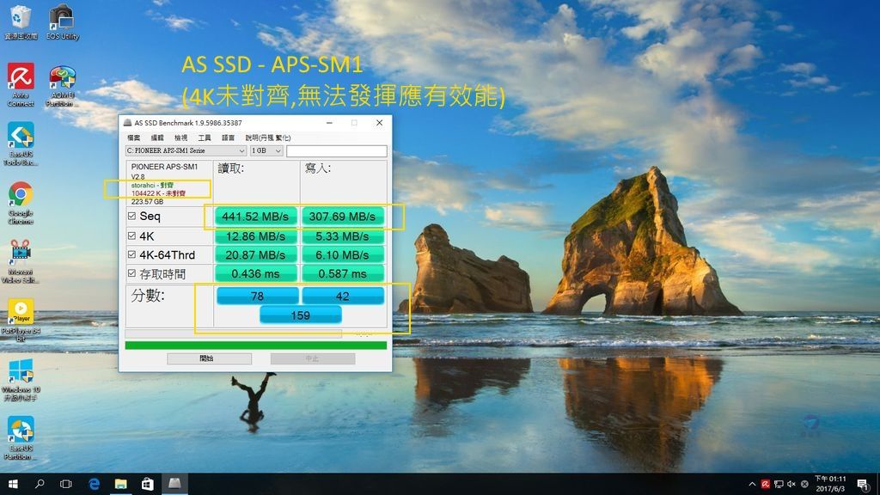Screen dimensions: 880x495
Task: Uncheck the access time test checkbox
Action: click(x=131, y=273)
